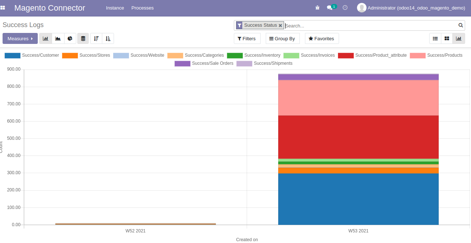Screen dimensions: 471x243
Task: Expand the Measures dropdown
Action: point(20,38)
